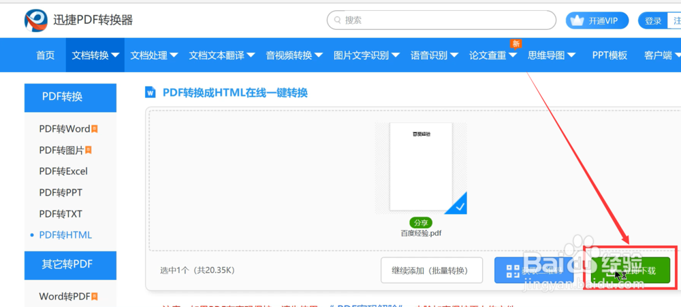Click the VIP crown icon

coord(577,20)
